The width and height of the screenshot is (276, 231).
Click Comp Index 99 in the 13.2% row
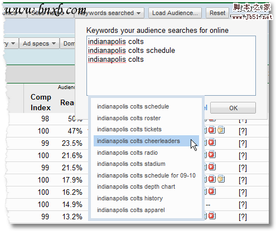pyautogui.click(x=45, y=217)
